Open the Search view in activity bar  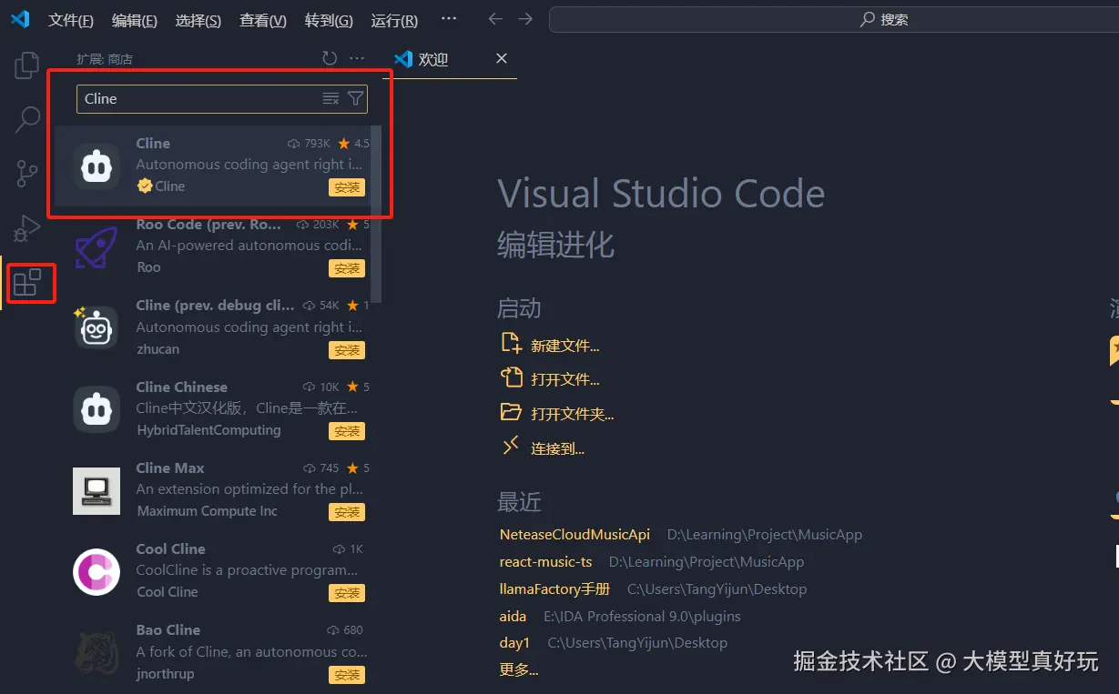(27, 119)
